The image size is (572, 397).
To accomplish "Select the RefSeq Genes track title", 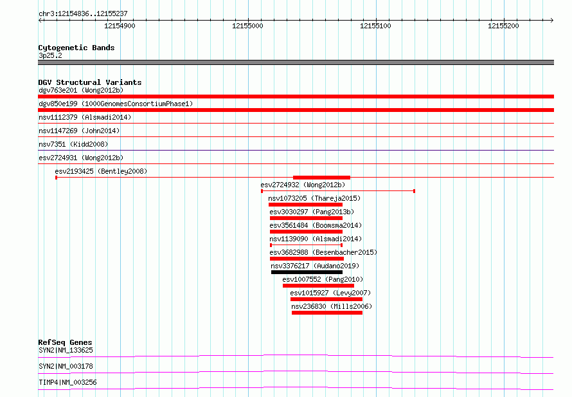I will [x=66, y=342].
